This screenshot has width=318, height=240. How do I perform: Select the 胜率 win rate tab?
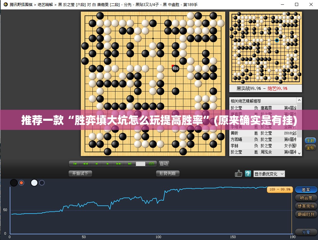click(306, 190)
